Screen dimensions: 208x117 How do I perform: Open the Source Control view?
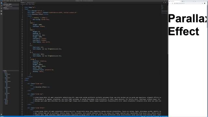[x=1, y=8]
